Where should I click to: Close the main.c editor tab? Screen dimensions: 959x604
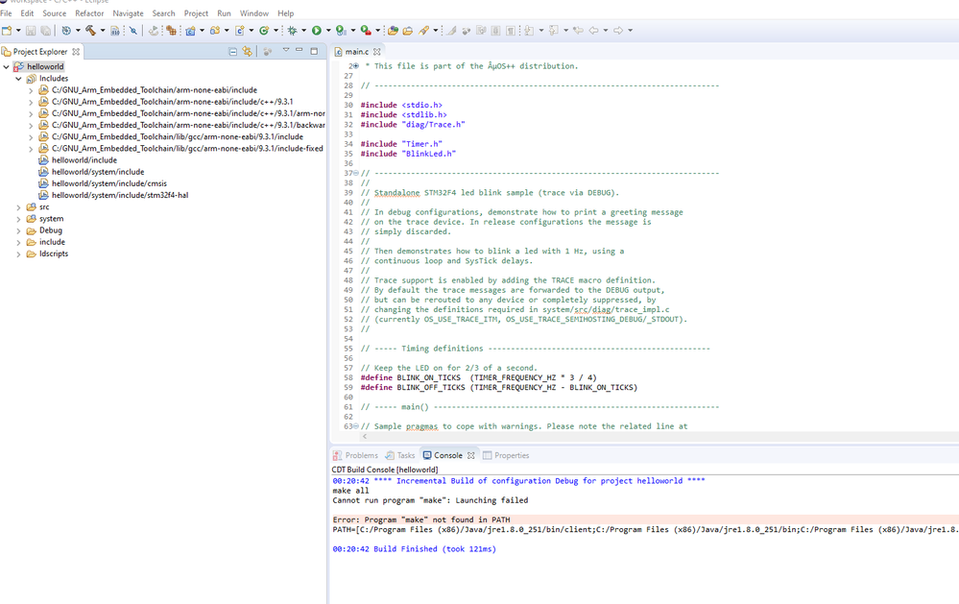pos(376,52)
